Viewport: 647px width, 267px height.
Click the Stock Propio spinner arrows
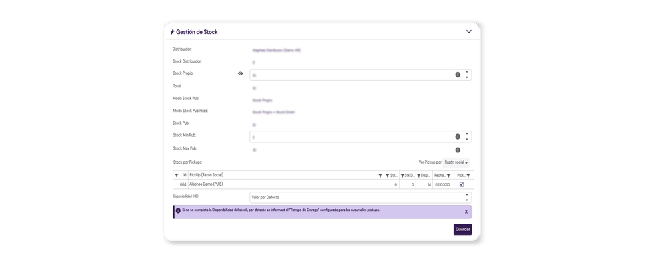(467, 75)
